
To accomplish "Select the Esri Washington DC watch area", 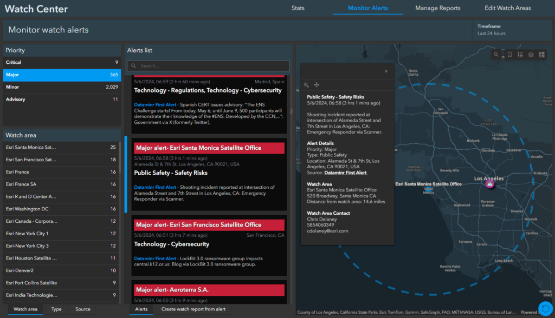I will (x=61, y=209).
